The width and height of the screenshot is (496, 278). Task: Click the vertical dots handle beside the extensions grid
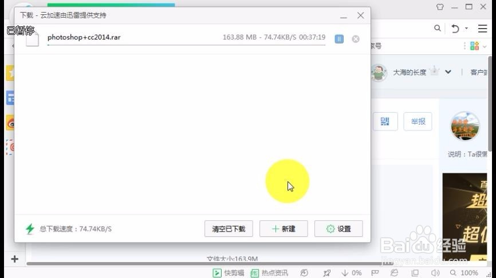464,46
